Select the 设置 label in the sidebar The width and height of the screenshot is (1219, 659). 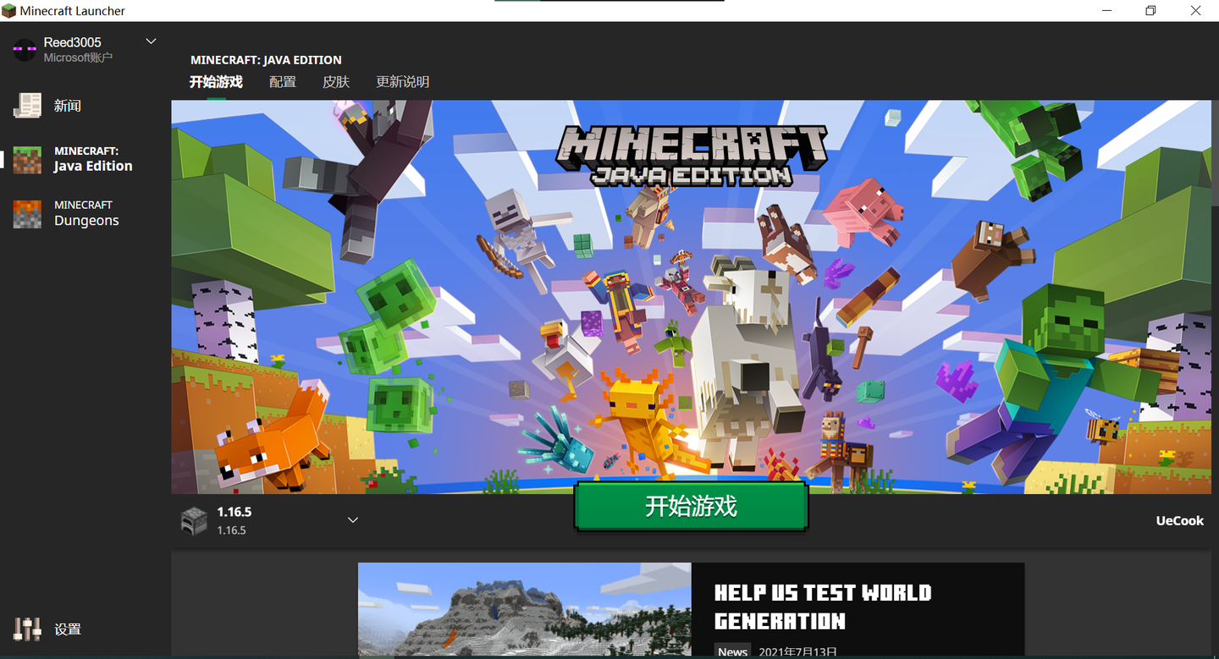pyautogui.click(x=68, y=629)
